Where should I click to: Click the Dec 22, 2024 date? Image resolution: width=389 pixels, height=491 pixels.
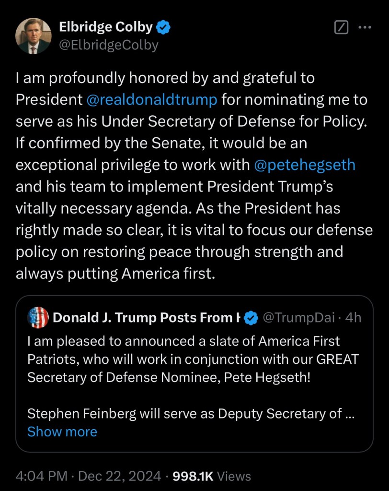(119, 476)
